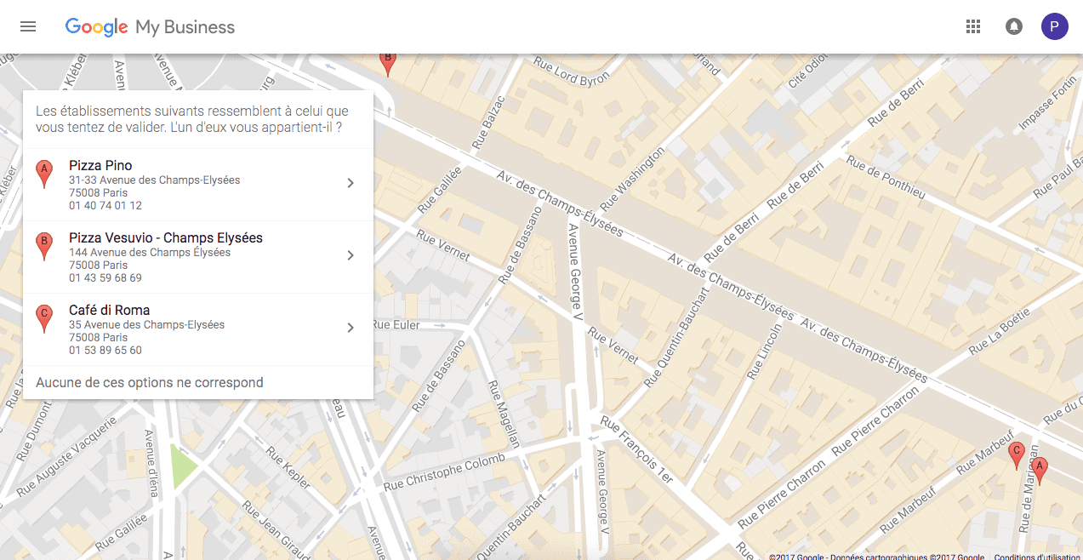This screenshot has width=1083, height=560.
Task: Click the Rue Kepler map label
Action: point(289,470)
